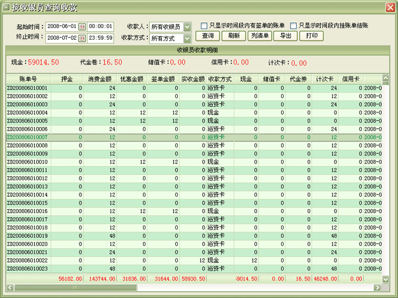Click the 打印 print button

(311, 36)
